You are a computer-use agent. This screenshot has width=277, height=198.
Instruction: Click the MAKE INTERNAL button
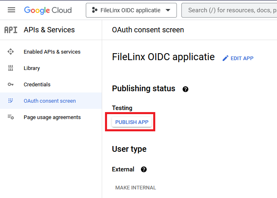click(136, 187)
